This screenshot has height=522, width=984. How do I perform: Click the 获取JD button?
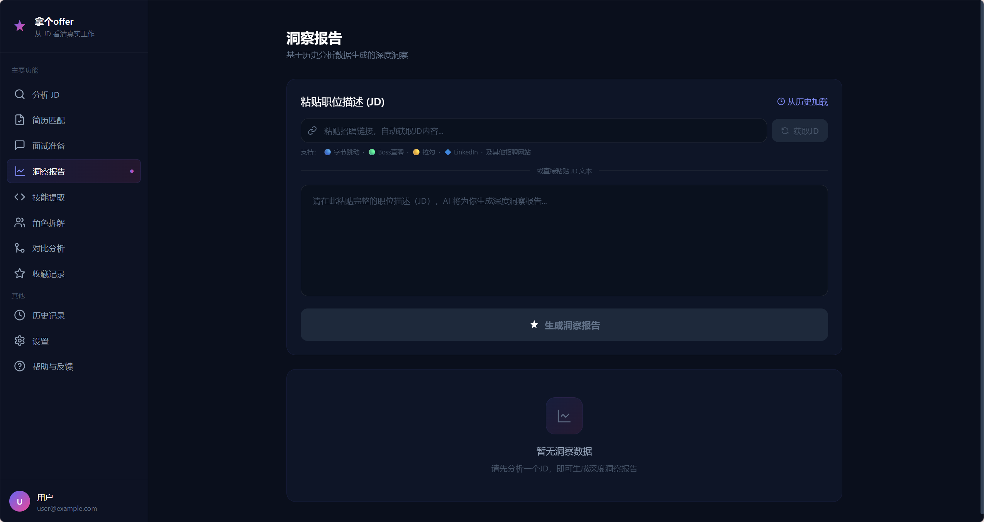click(799, 131)
